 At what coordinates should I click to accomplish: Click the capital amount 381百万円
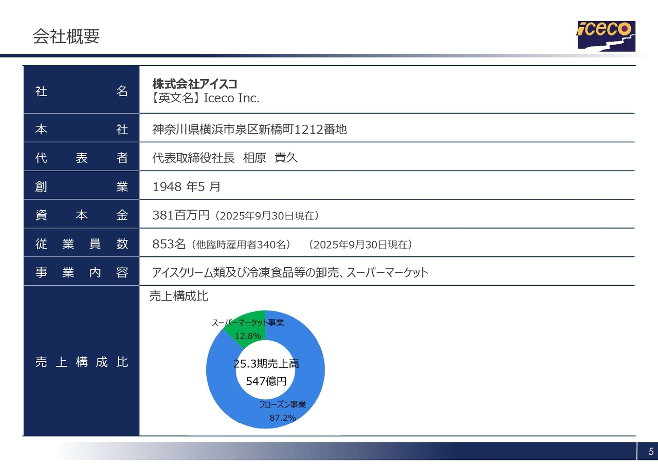[181, 215]
